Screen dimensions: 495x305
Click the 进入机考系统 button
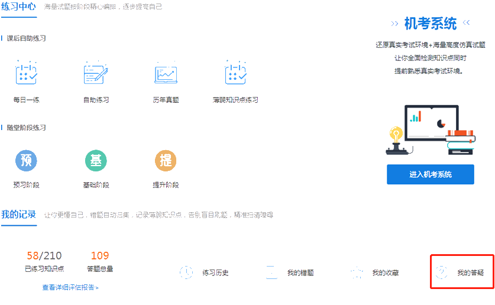pos(431,174)
